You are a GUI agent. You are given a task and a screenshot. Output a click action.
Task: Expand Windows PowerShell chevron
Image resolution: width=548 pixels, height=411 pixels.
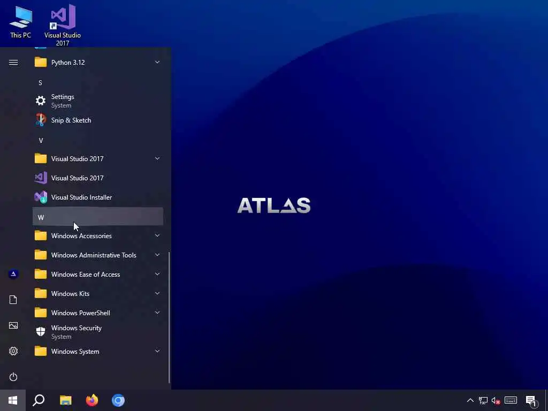tap(157, 313)
